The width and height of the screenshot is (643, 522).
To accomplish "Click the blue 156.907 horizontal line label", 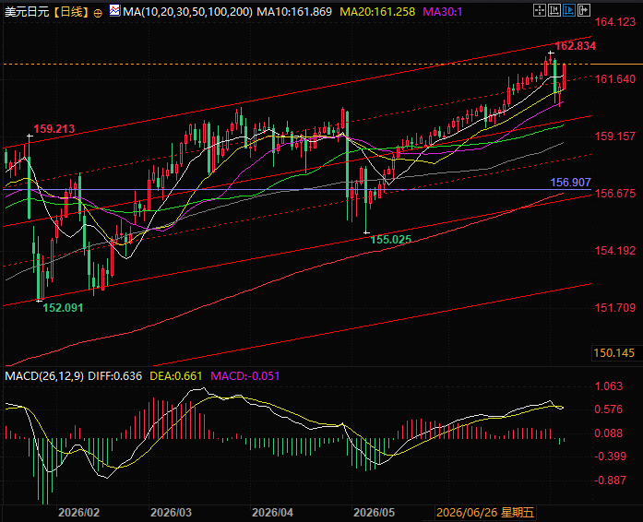I will 570,182.
